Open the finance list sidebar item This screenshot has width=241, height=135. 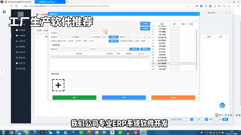[21, 52]
